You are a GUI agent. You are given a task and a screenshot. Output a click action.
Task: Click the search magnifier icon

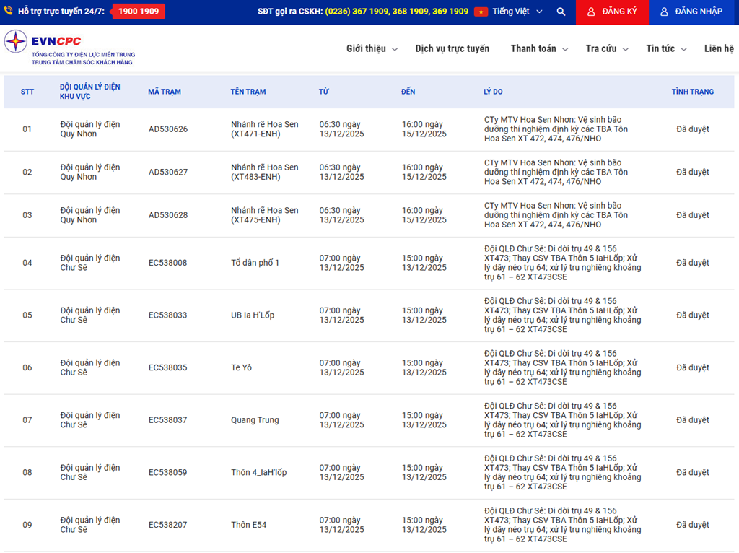coord(561,12)
